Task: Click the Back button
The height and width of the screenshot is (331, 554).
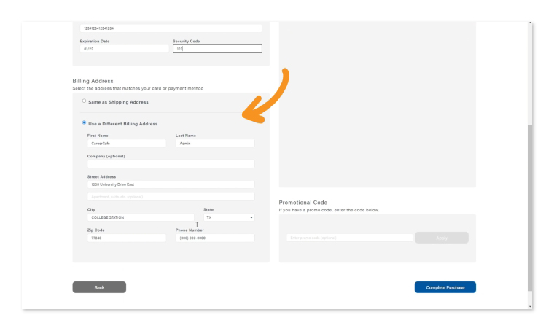Action: (x=99, y=287)
